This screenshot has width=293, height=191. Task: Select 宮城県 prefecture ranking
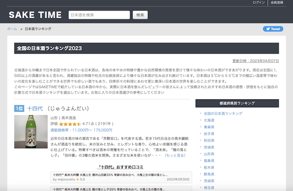click(x=209, y=147)
